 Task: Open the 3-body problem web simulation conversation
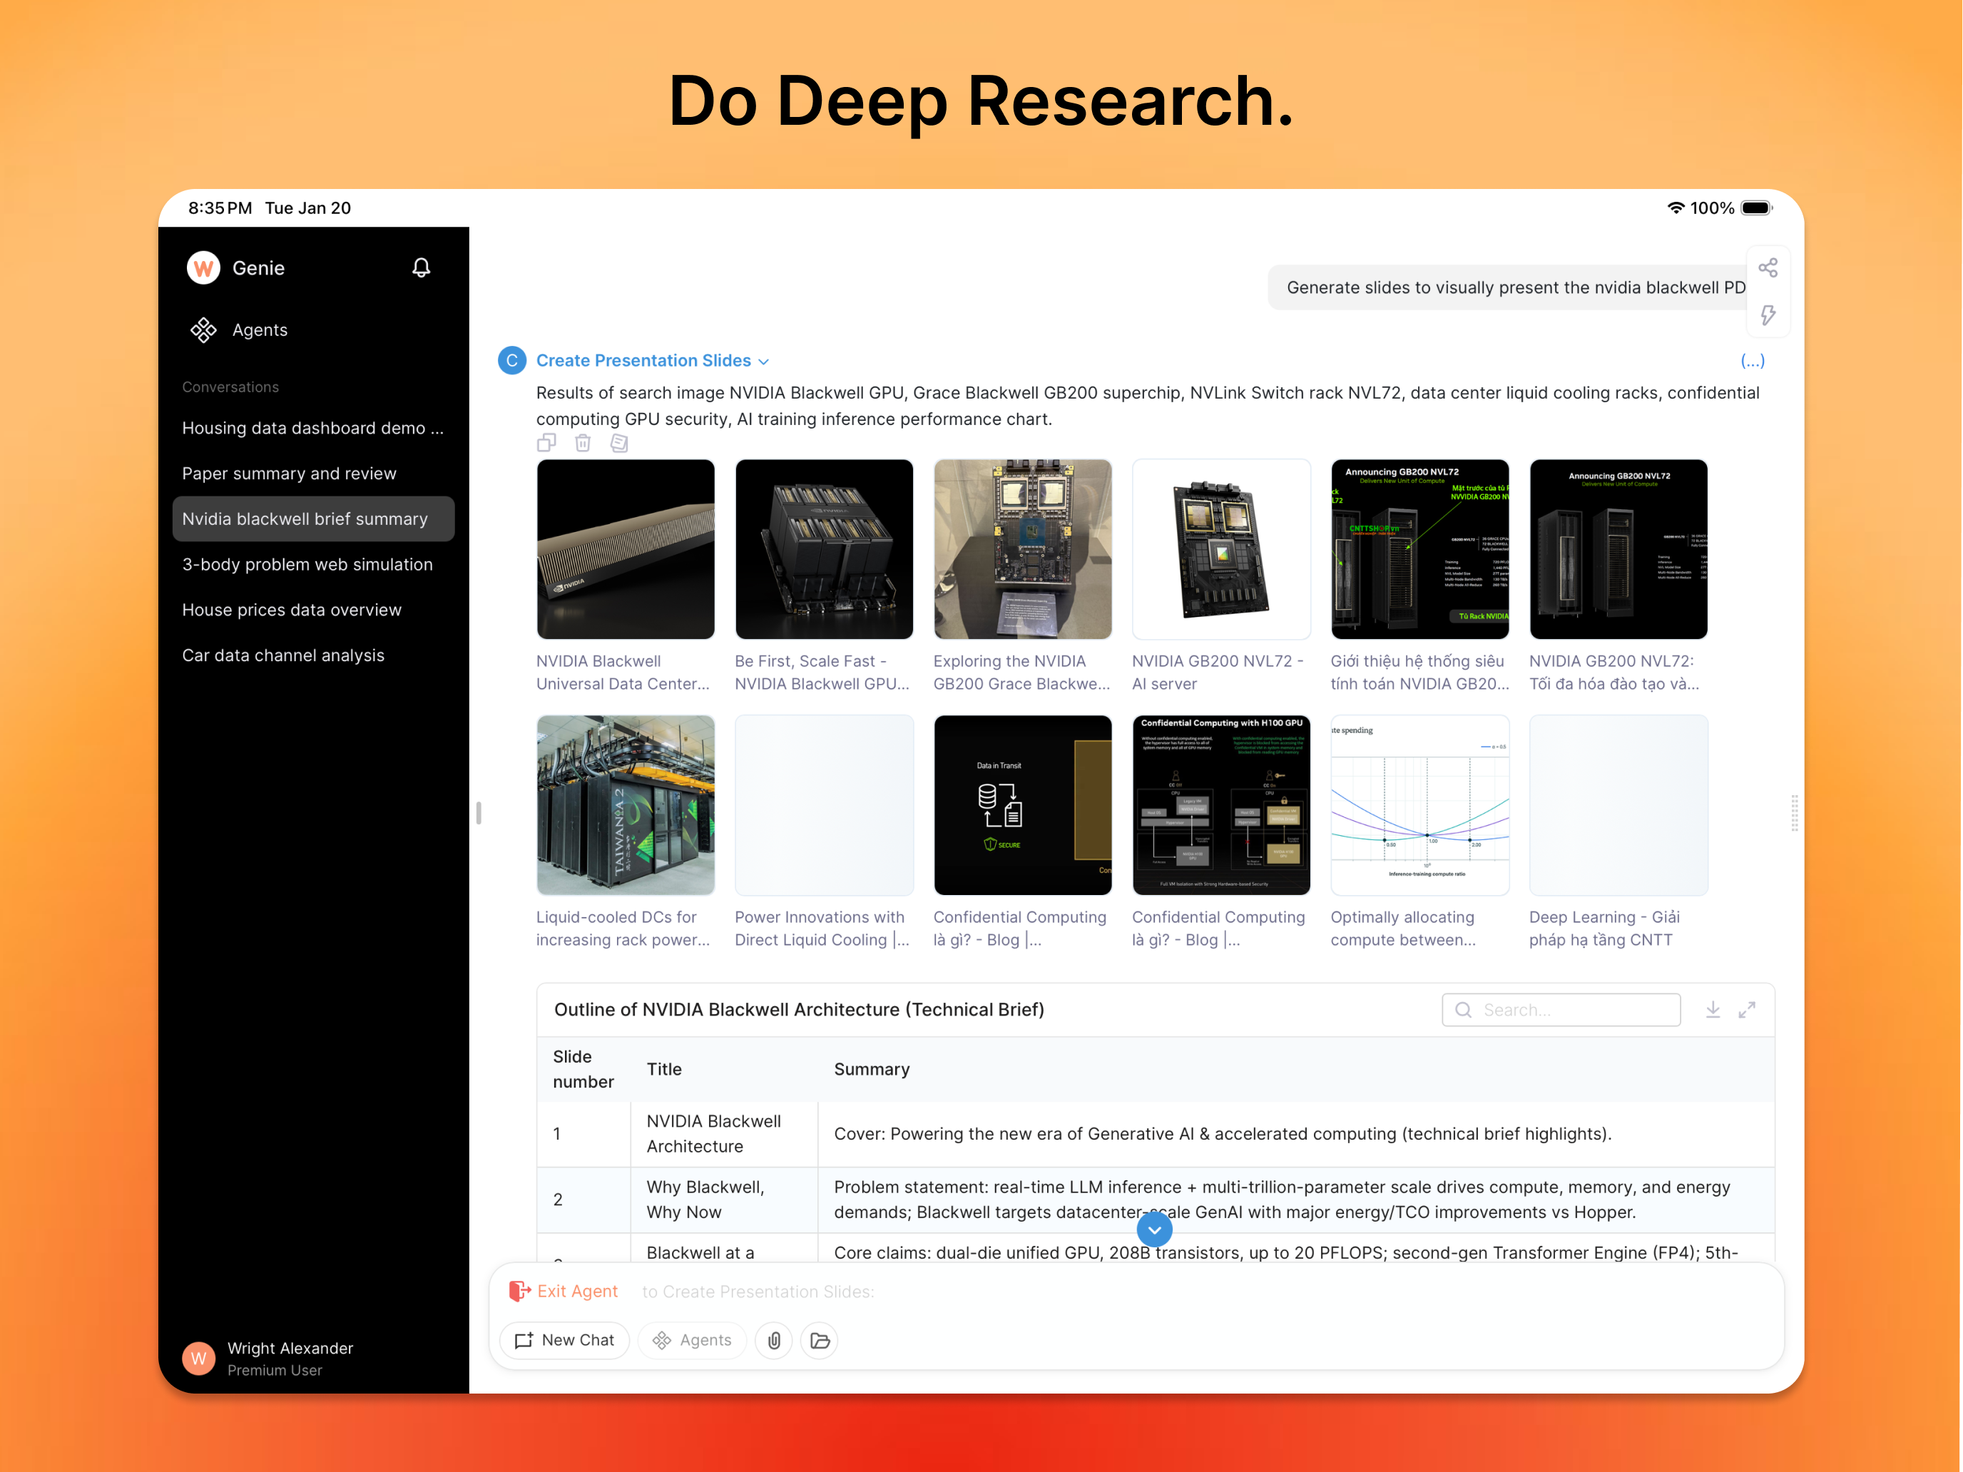coord(313,564)
